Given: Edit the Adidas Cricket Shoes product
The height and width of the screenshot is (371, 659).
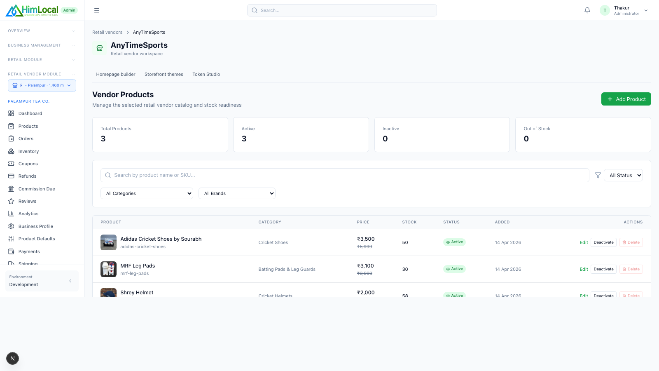Looking at the screenshot, I should pos(584,242).
